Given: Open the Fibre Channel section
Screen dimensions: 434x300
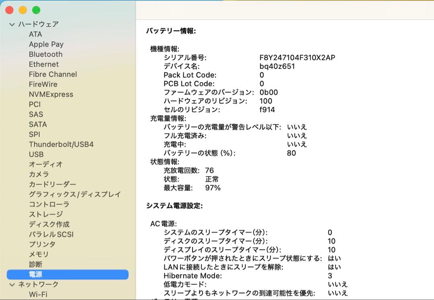Looking at the screenshot, I should point(53,74).
